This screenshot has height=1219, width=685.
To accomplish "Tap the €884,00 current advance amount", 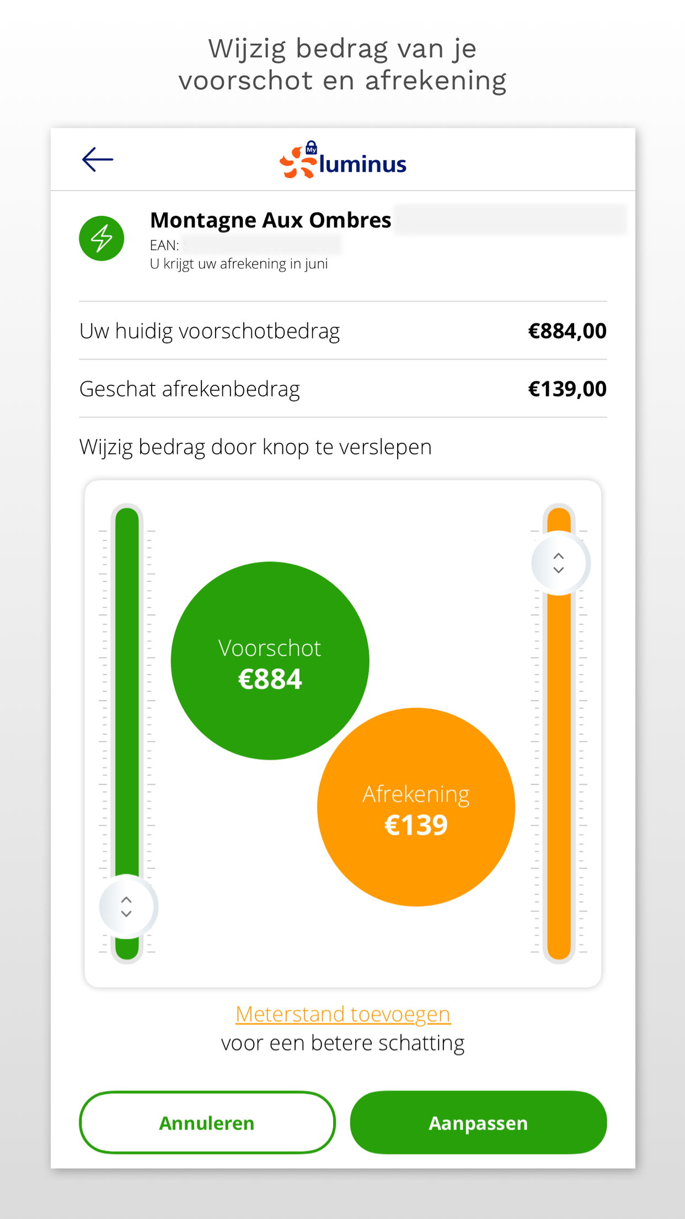I will 567,331.
